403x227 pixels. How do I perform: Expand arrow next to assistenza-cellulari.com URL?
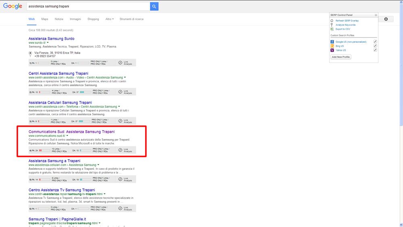click(x=98, y=165)
